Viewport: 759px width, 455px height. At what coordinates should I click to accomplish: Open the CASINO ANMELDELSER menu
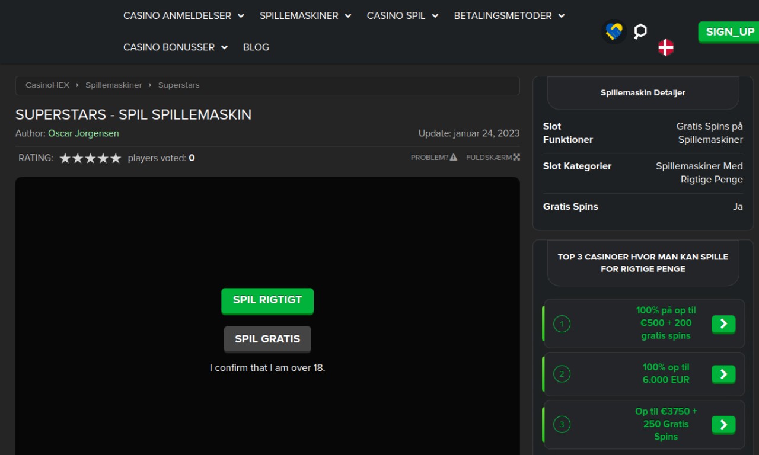[x=177, y=16]
